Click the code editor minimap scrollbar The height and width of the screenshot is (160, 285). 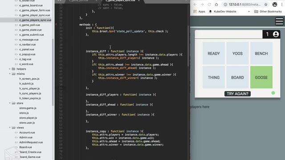[188, 46]
